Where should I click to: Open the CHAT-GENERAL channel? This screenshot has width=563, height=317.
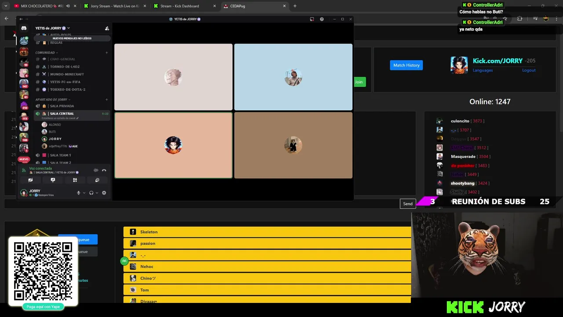tap(72, 59)
